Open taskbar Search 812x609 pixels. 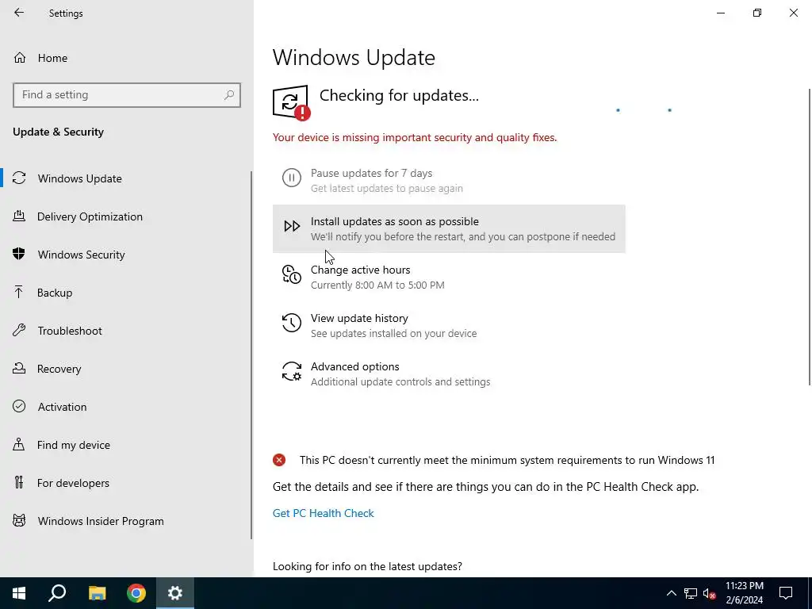57,593
